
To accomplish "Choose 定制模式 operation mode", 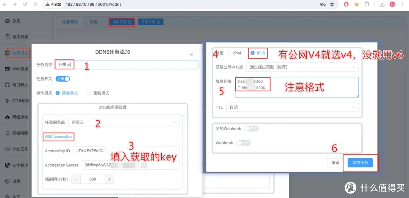I will (x=89, y=93).
